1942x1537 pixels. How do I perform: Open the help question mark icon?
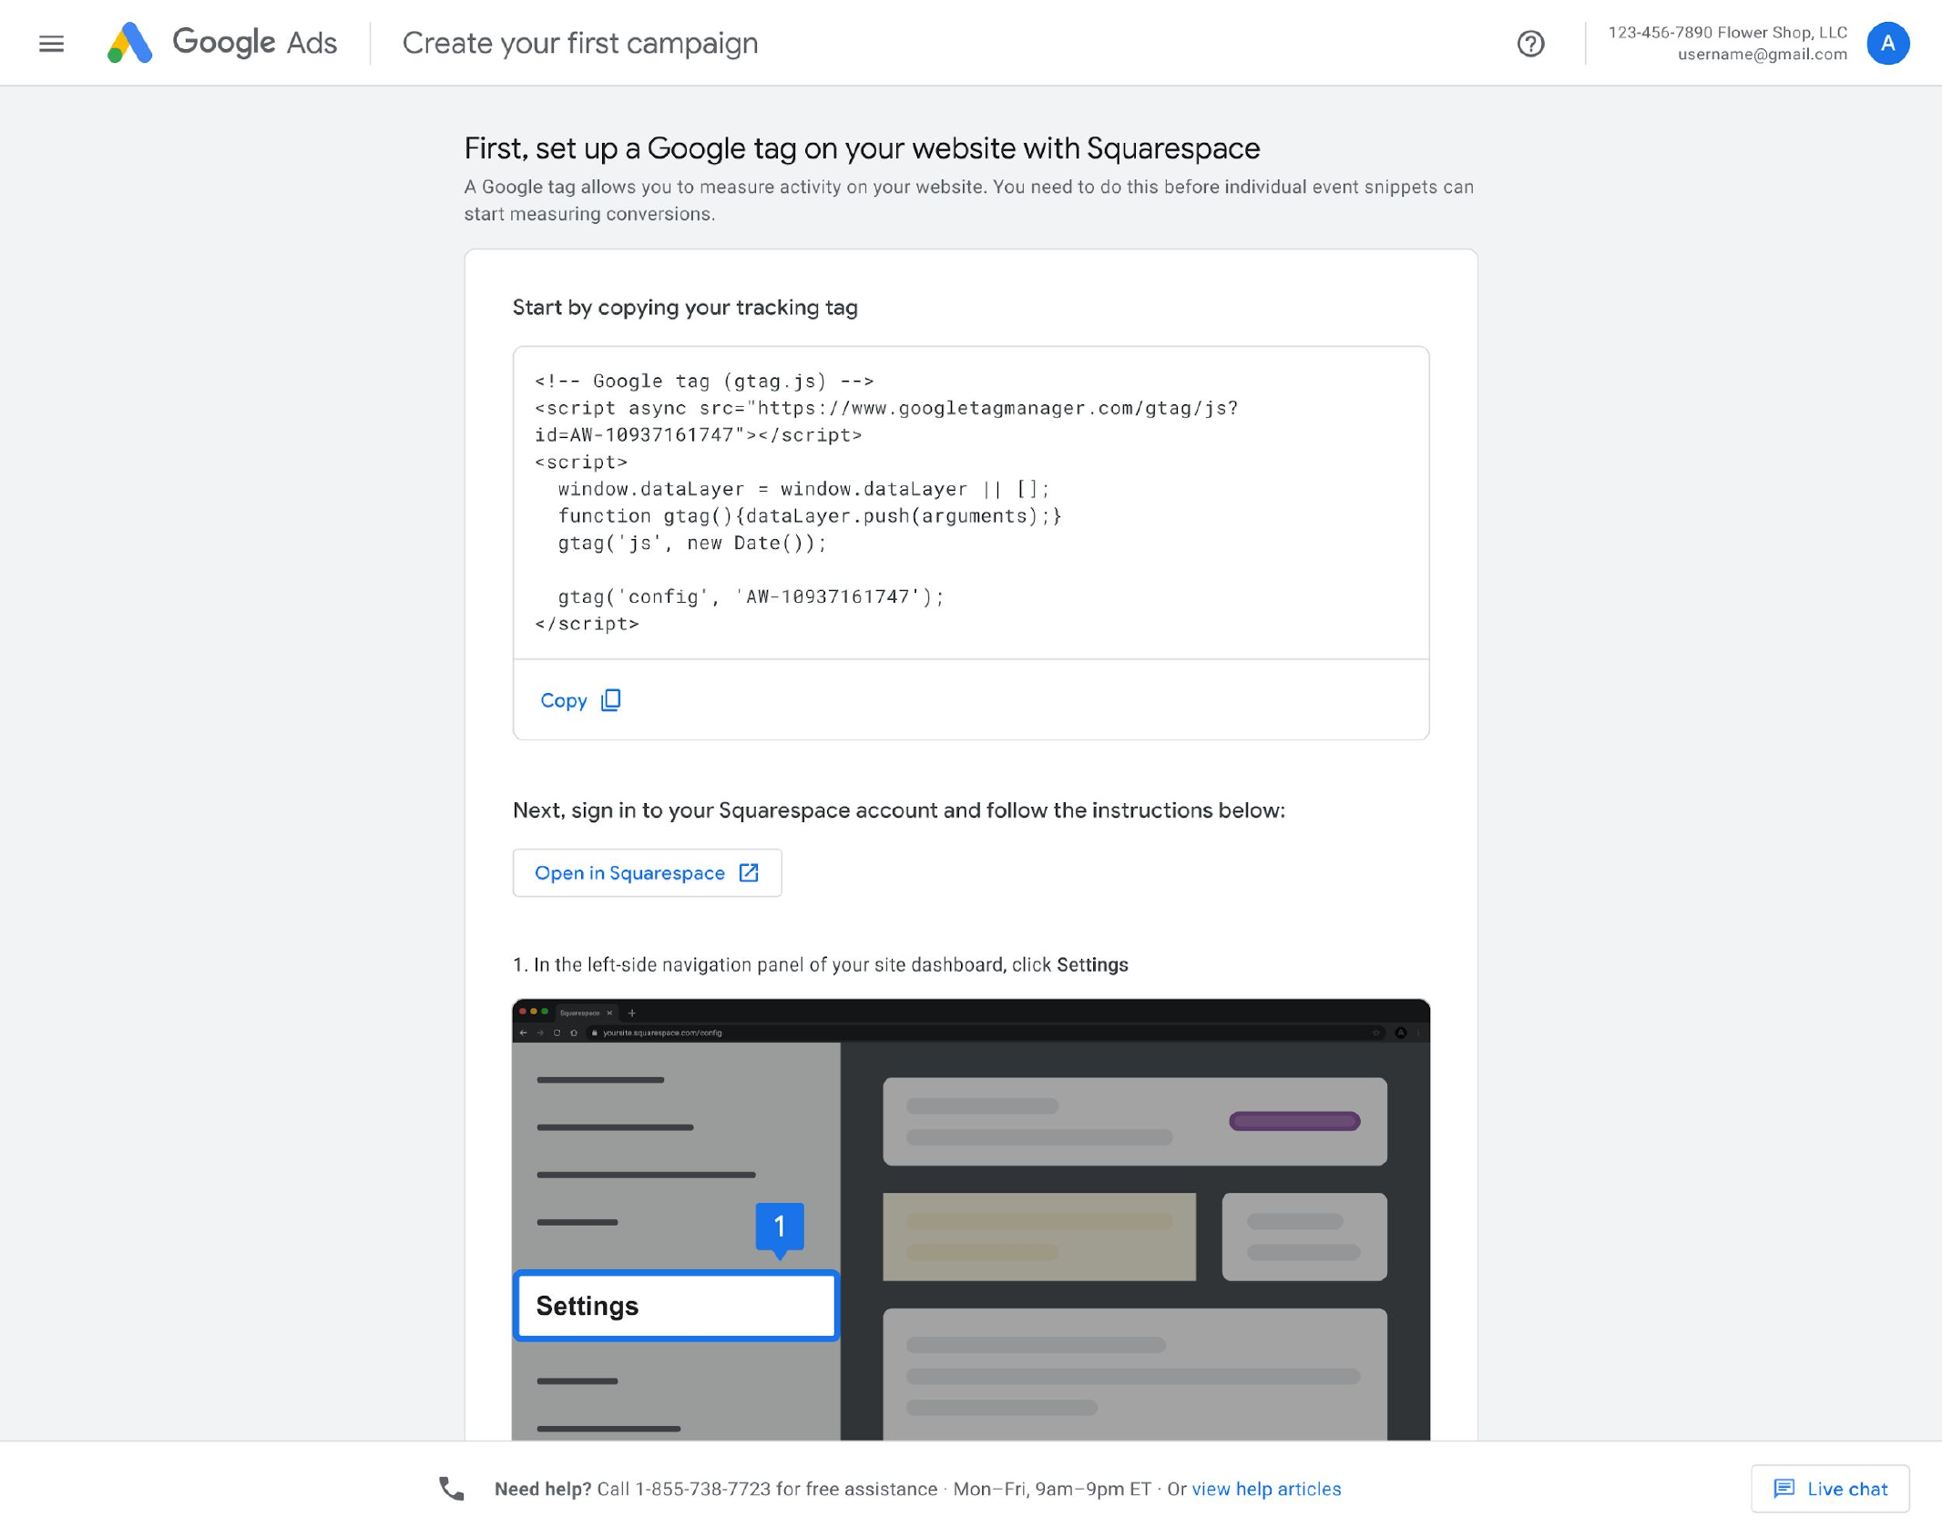1530,43
